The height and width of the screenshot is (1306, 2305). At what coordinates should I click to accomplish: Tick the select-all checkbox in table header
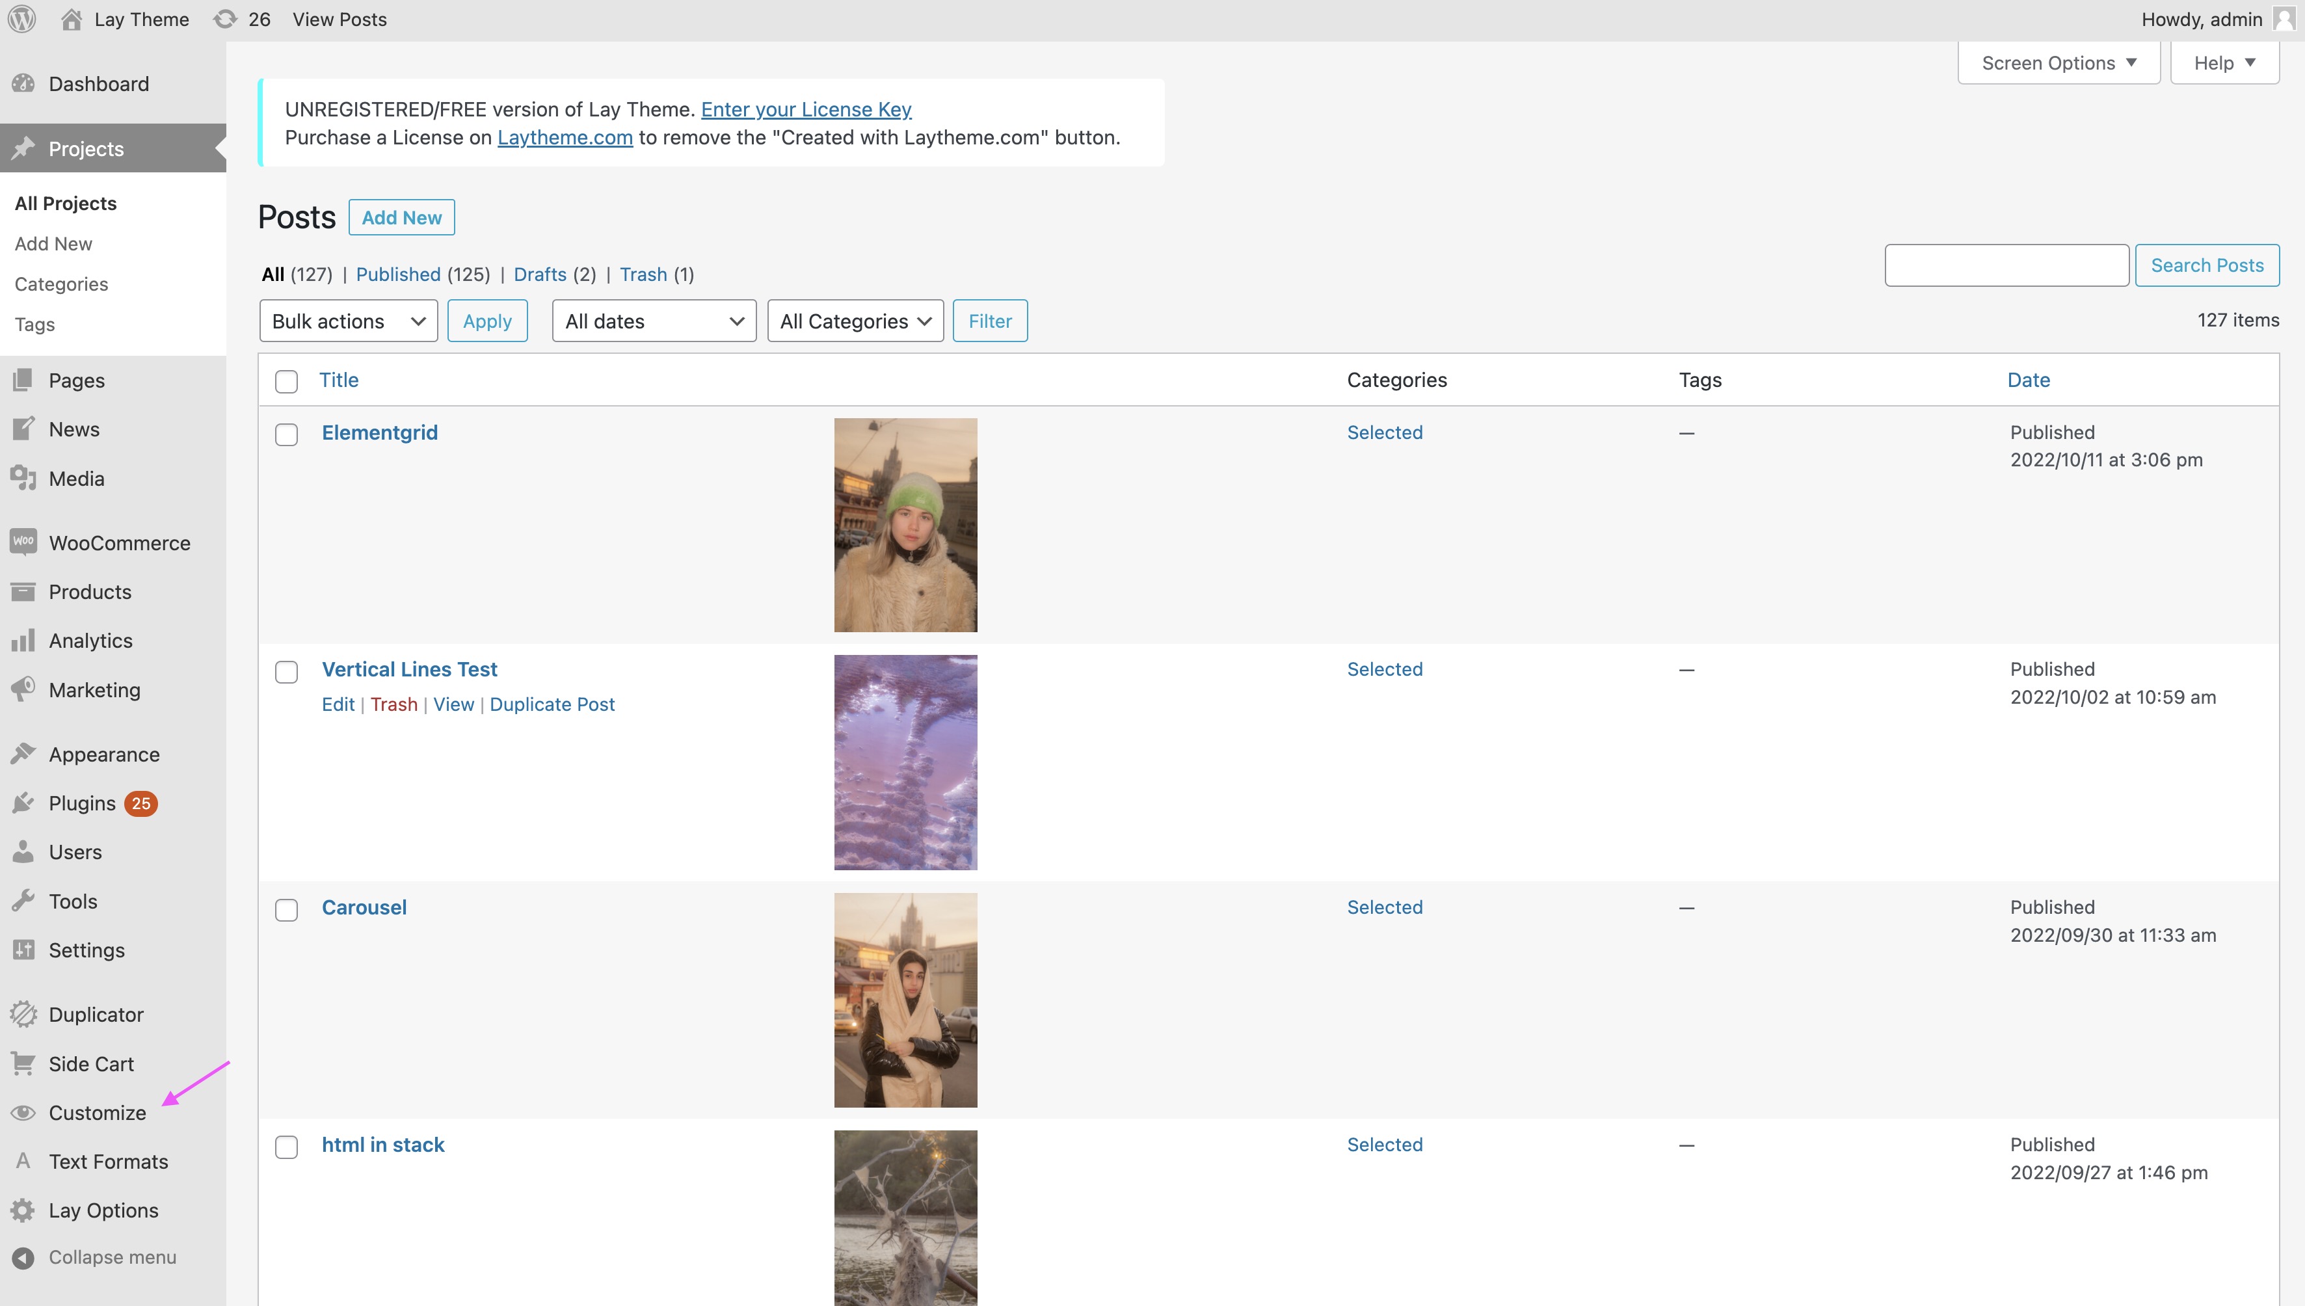point(286,381)
